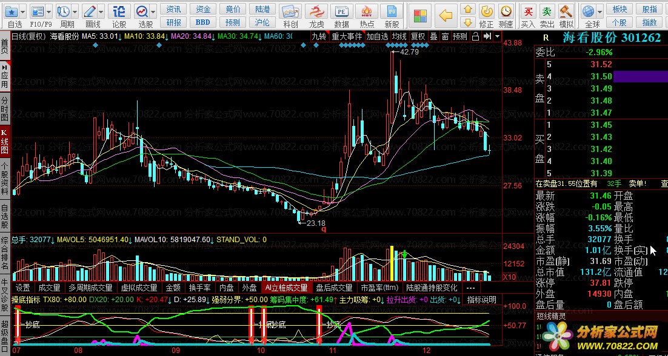The image size is (668, 356).
Task: Expand the F10/F9 dropdown arrow
Action: pos(49,12)
